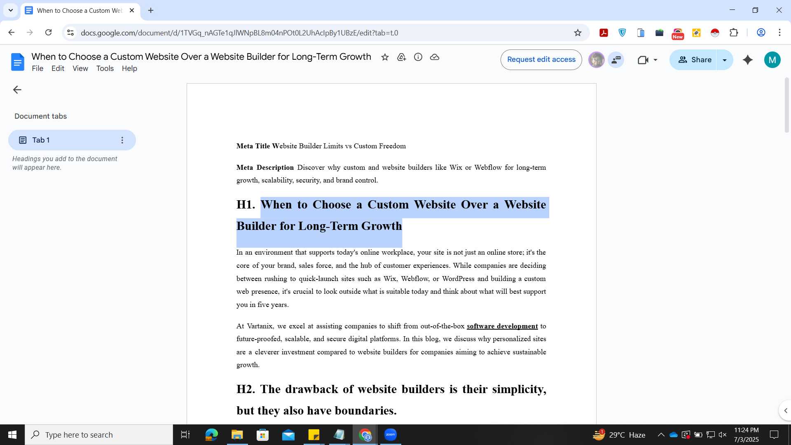Collapse the document tabs sidebar with back arrow
Viewport: 791px width, 445px height.
click(x=17, y=90)
